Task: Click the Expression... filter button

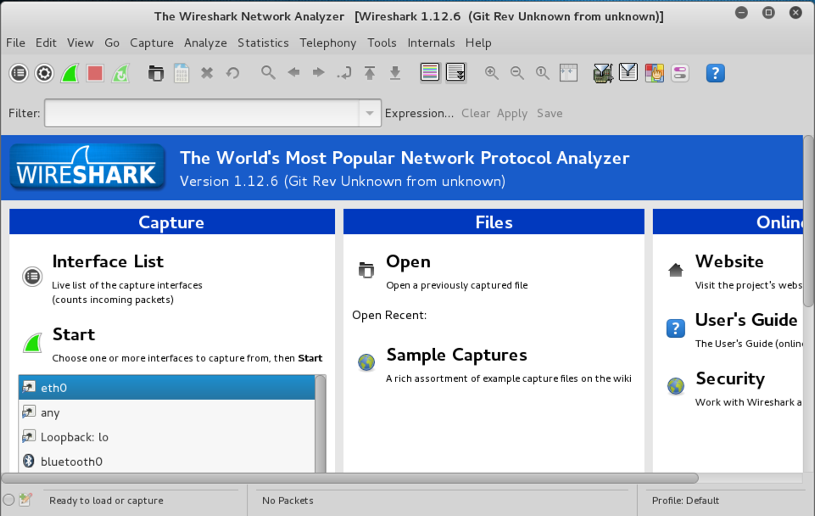Action: pos(419,114)
